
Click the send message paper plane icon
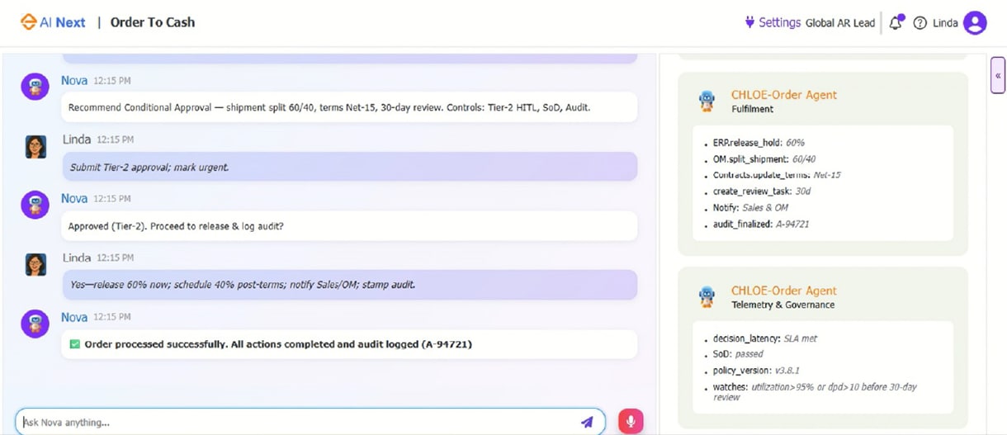(x=587, y=422)
